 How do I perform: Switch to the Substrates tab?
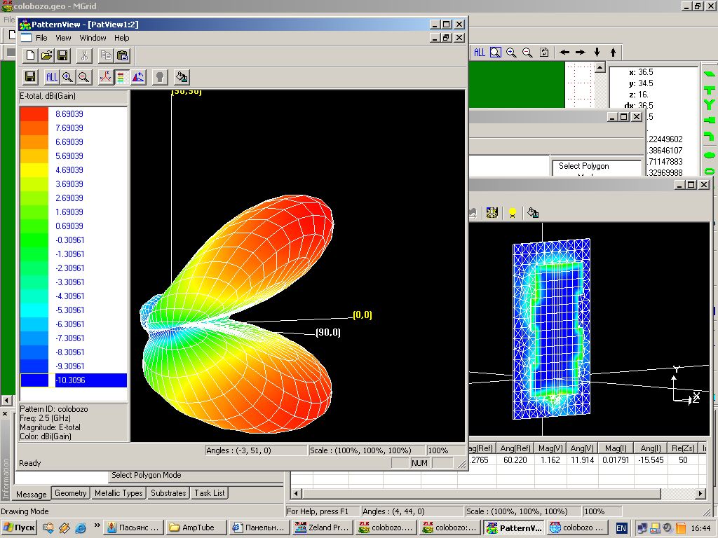(x=169, y=493)
